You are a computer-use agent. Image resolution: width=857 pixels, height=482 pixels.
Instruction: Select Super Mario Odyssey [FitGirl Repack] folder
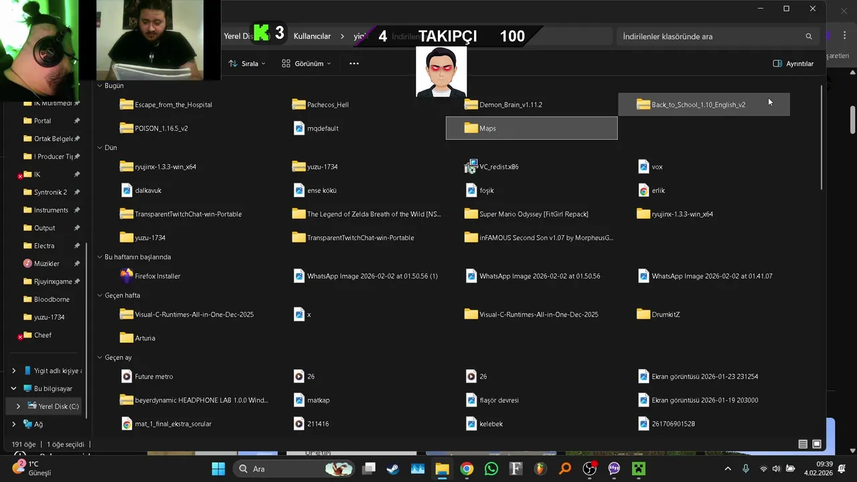click(x=527, y=214)
